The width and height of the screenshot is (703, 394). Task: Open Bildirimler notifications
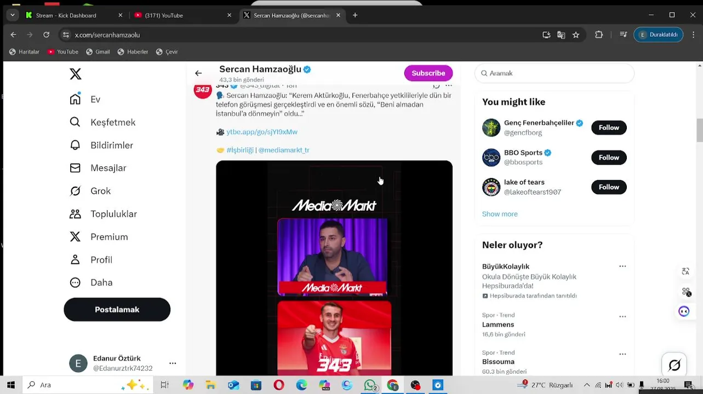[x=101, y=145]
